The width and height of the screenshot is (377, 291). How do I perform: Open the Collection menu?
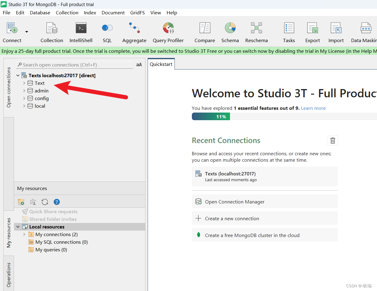tap(67, 13)
